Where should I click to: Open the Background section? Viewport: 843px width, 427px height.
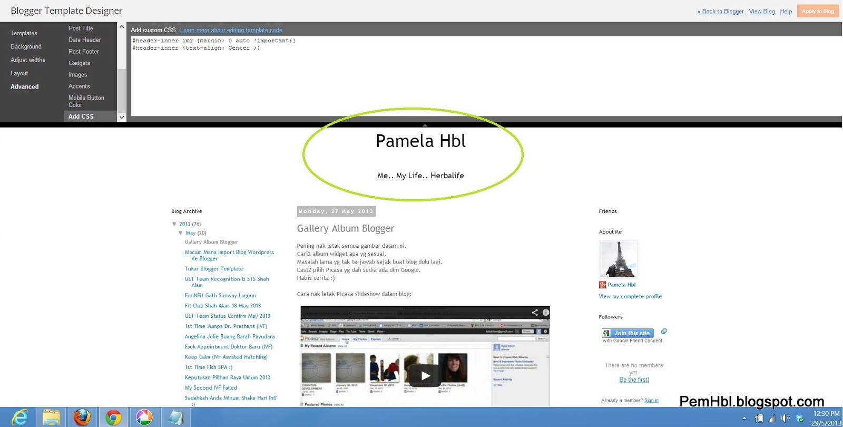(x=26, y=46)
